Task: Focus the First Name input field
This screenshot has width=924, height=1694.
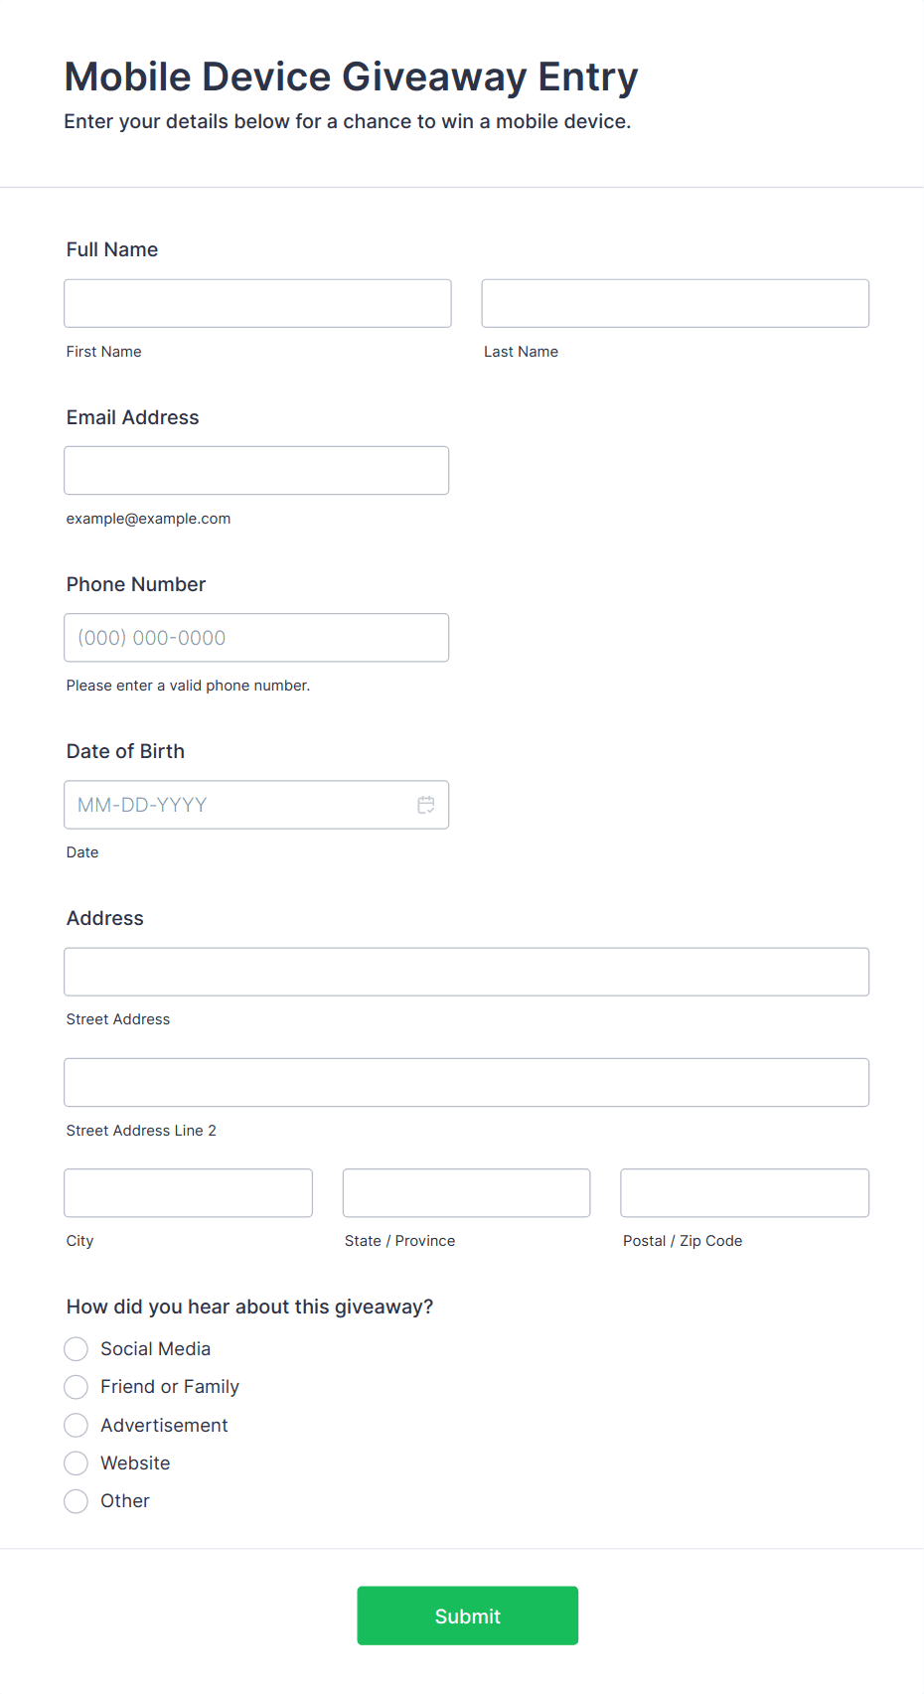Action: click(x=257, y=303)
